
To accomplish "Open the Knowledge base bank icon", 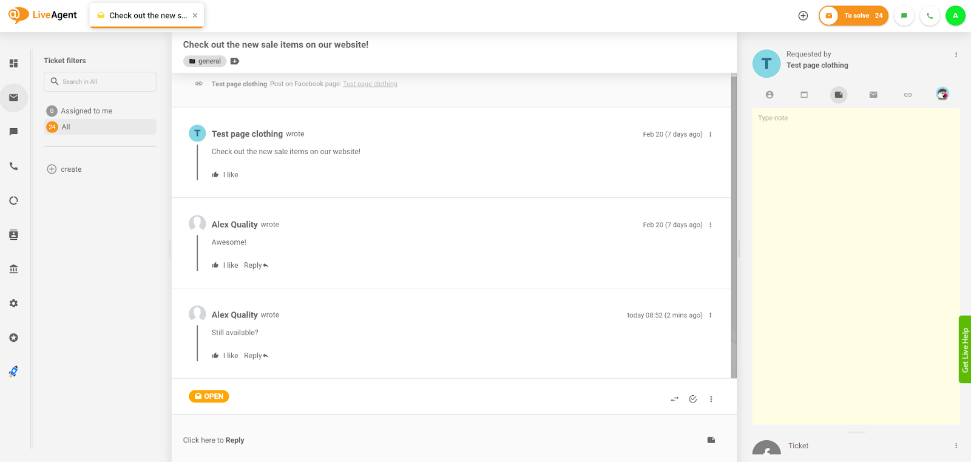I will (x=13, y=269).
